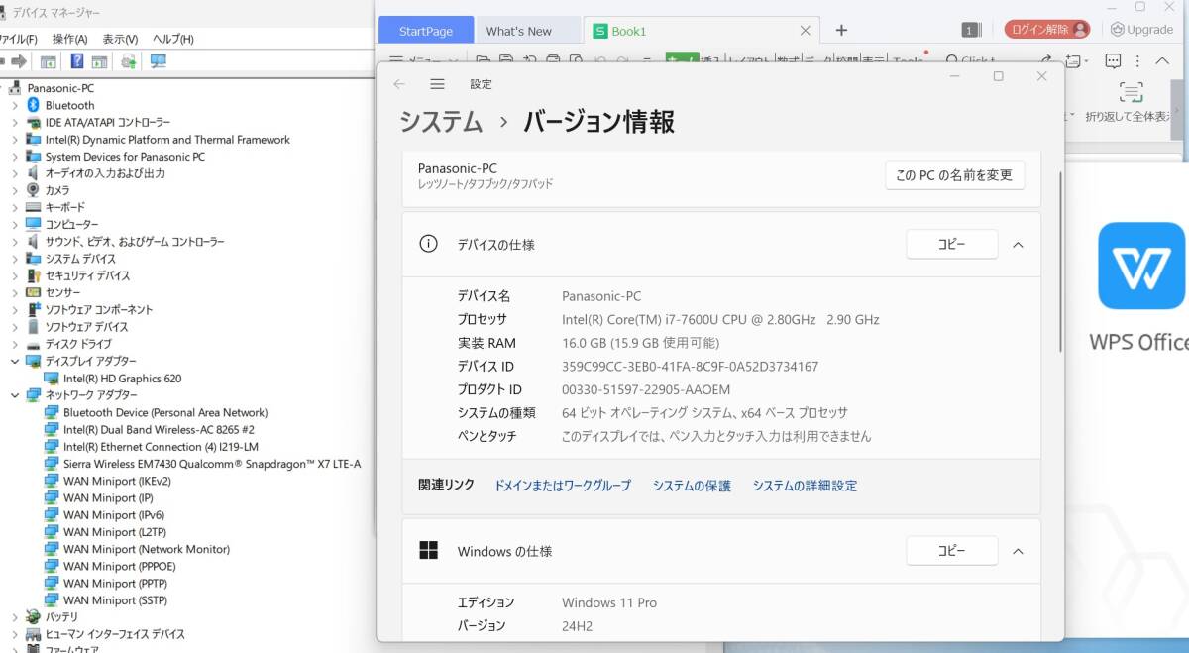Select Bluetooth Device (Personal Area Network)
The height and width of the screenshot is (653, 1189).
click(x=165, y=412)
